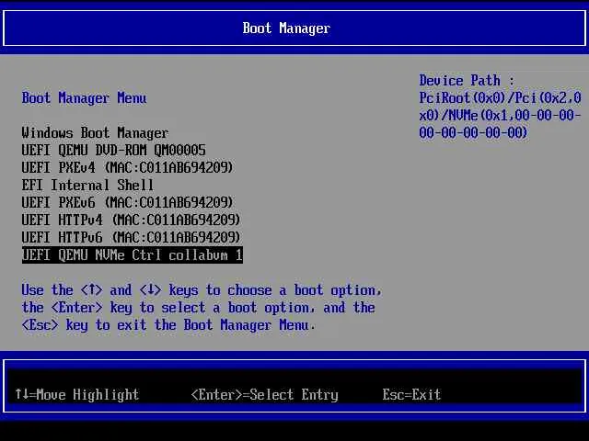Choose UEFI QEMU DVD-ROM QM00005 boot option
The height and width of the screenshot is (441, 589).
pyautogui.click(x=114, y=150)
